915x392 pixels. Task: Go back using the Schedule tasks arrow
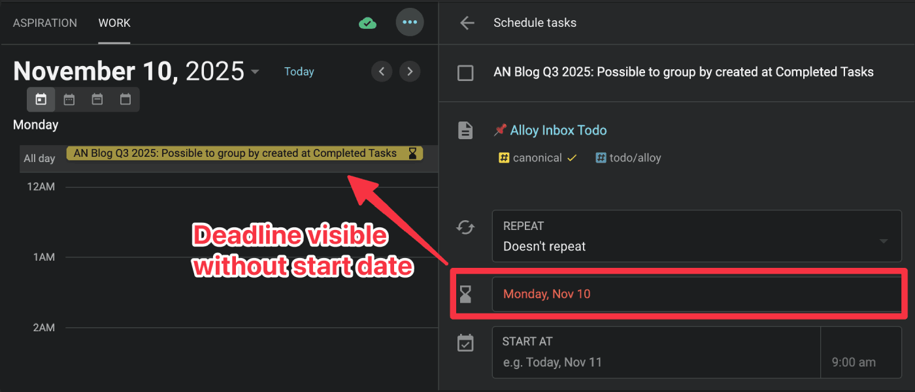(467, 23)
